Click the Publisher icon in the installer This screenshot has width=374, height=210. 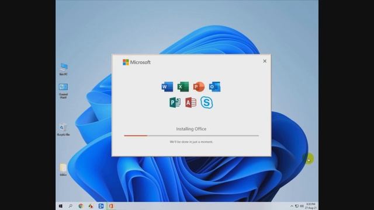click(175, 103)
